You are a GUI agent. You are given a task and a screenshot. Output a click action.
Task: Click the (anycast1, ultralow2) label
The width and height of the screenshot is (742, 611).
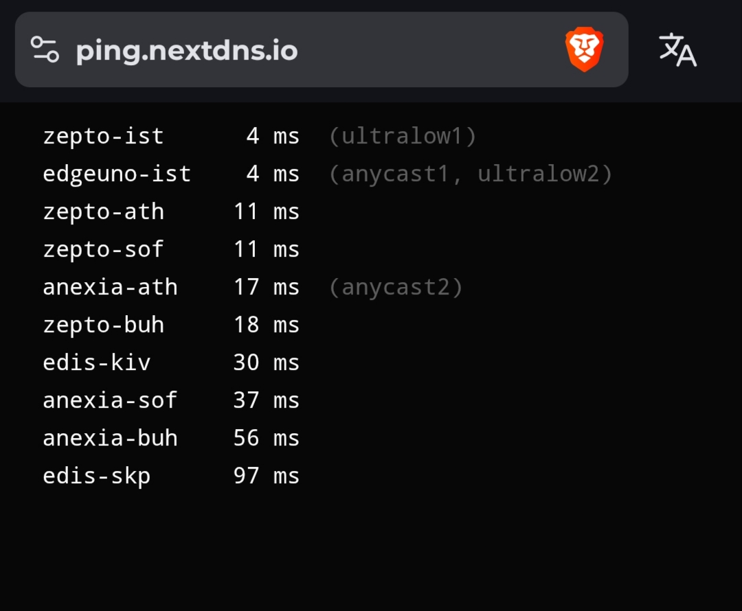[471, 174]
